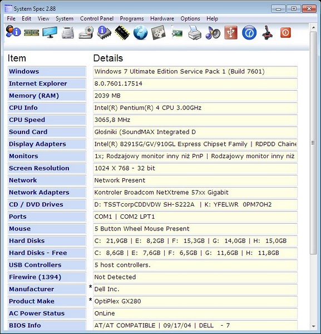321x334 pixels.
Task: Click the Monitors item label
Action: point(47,156)
